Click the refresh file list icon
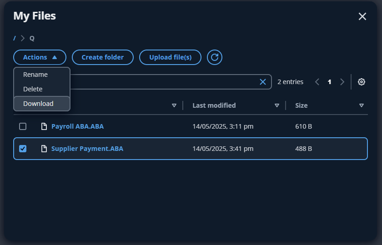Image resolution: width=382 pixels, height=245 pixels. [215, 57]
